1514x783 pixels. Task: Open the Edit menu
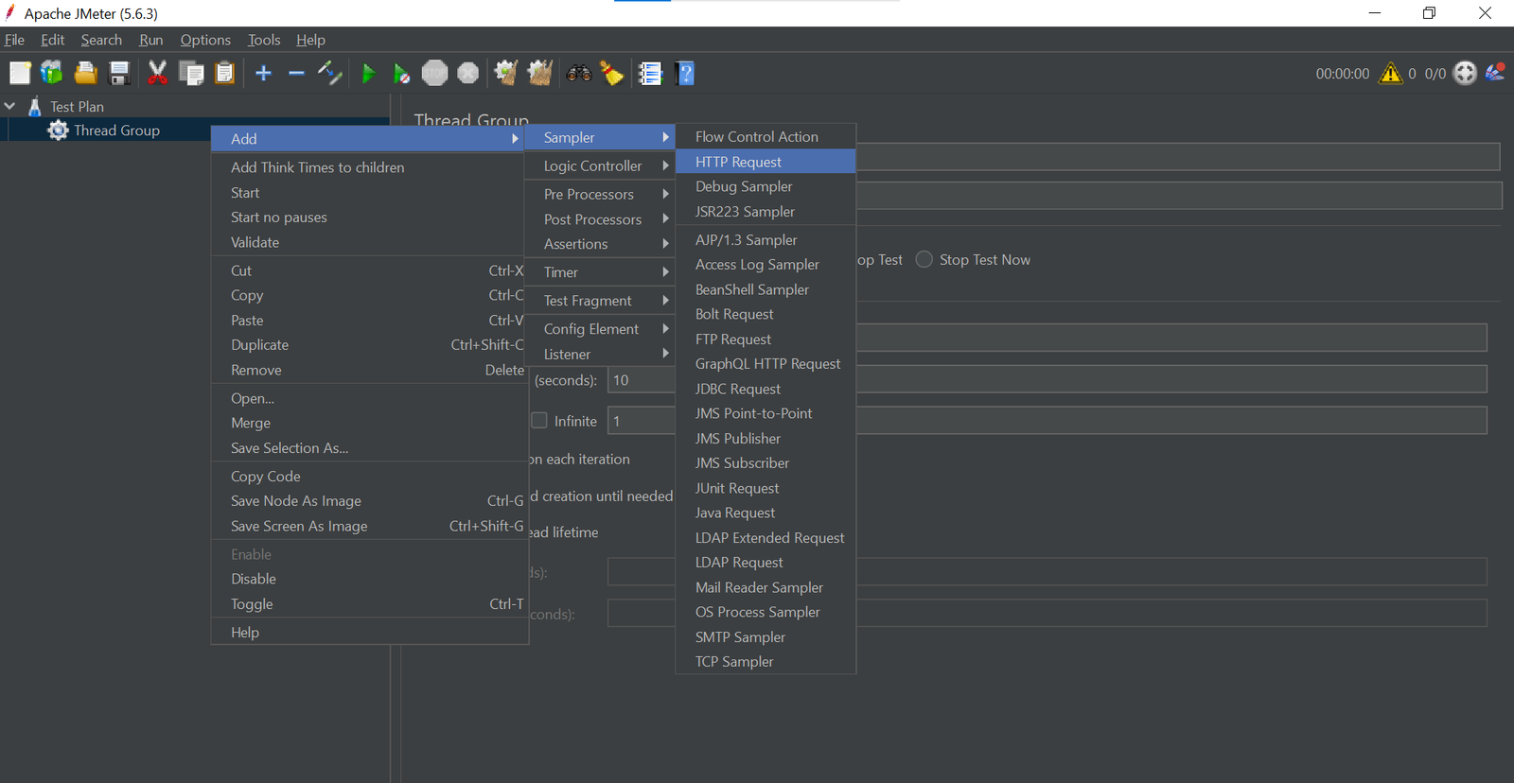click(x=52, y=40)
